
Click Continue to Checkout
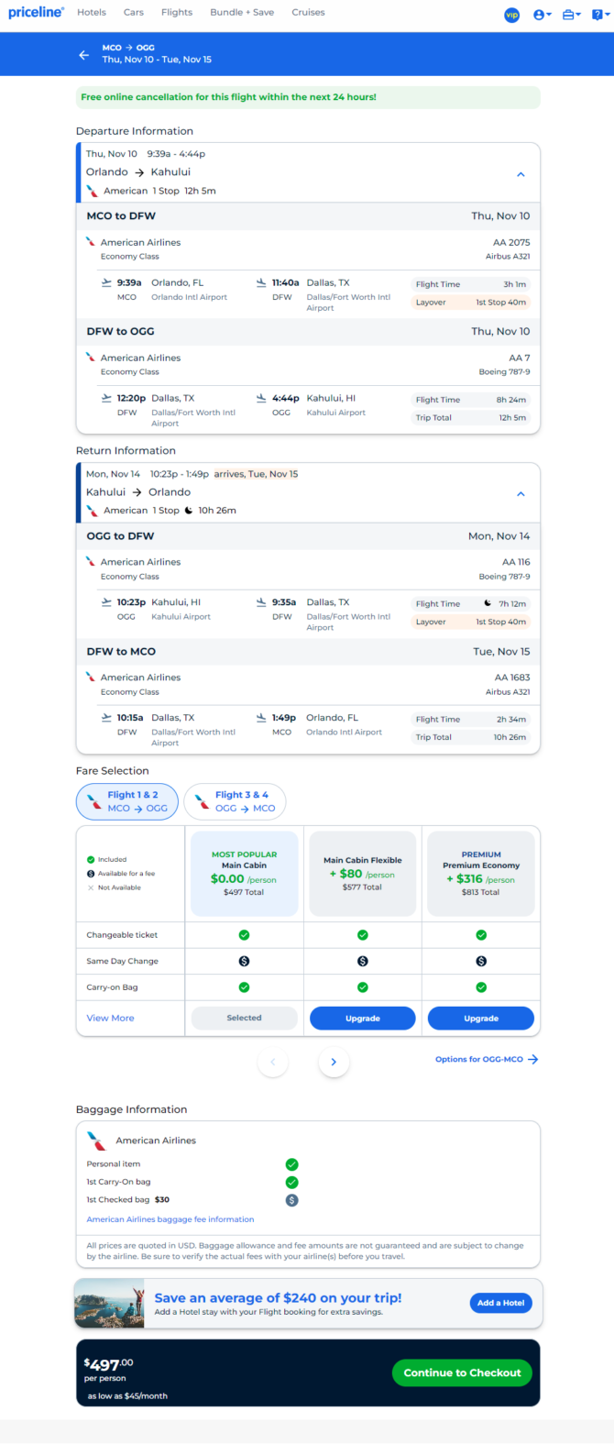462,1372
